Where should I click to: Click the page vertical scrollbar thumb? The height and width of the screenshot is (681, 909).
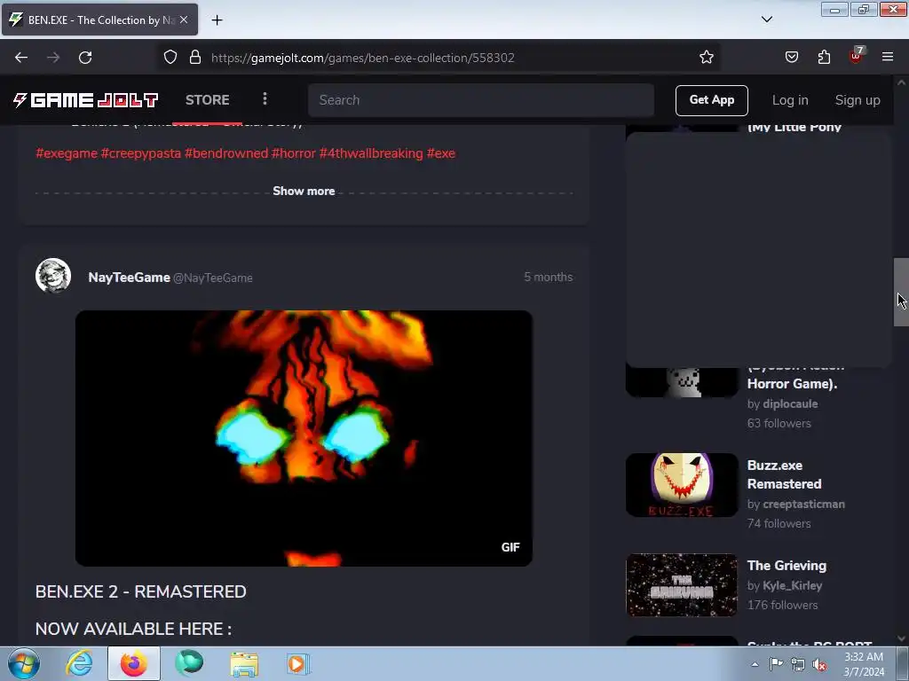(x=901, y=292)
